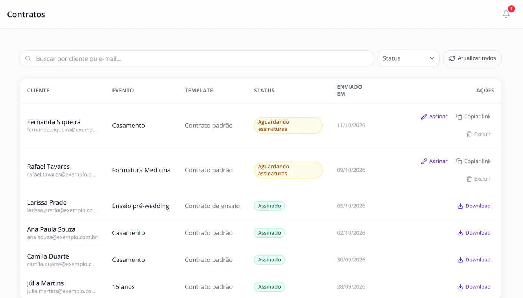Open the Status filter dropdown
This screenshot has height=298, width=523.
click(x=408, y=58)
